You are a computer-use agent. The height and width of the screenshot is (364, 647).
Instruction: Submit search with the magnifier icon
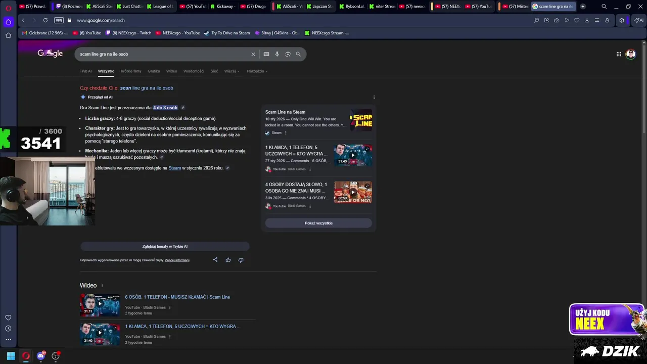pyautogui.click(x=298, y=54)
